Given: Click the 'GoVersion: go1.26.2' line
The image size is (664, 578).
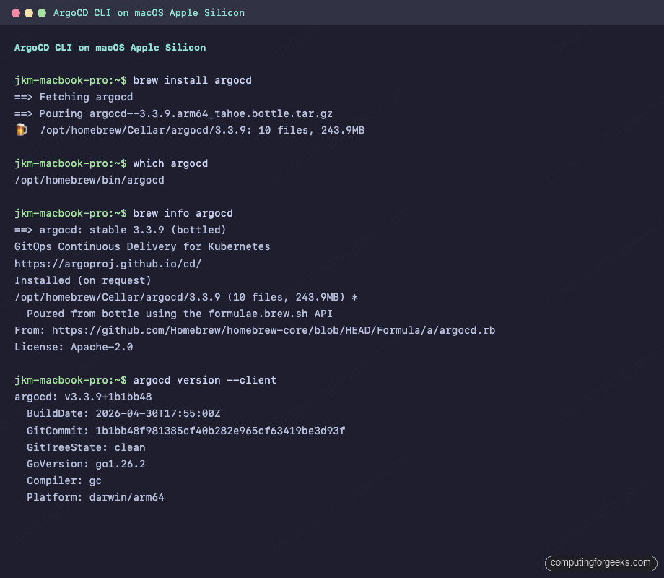Looking at the screenshot, I should (86, 464).
